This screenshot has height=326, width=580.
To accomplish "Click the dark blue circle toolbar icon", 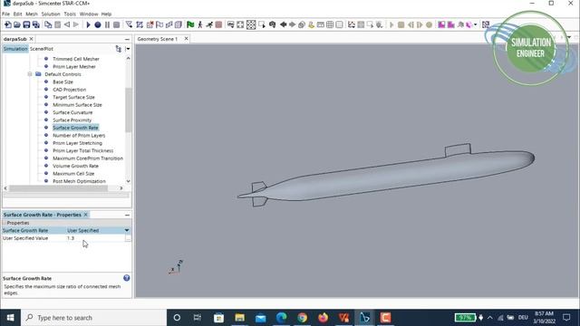I will click(x=98, y=24).
